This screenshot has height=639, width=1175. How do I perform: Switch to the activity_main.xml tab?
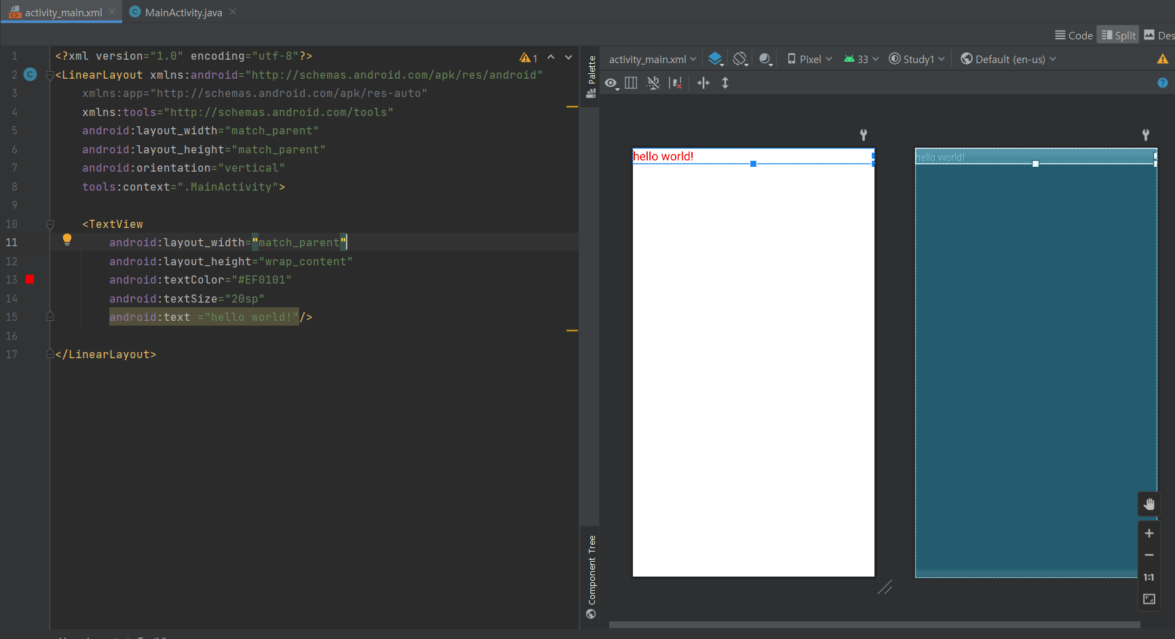click(62, 12)
